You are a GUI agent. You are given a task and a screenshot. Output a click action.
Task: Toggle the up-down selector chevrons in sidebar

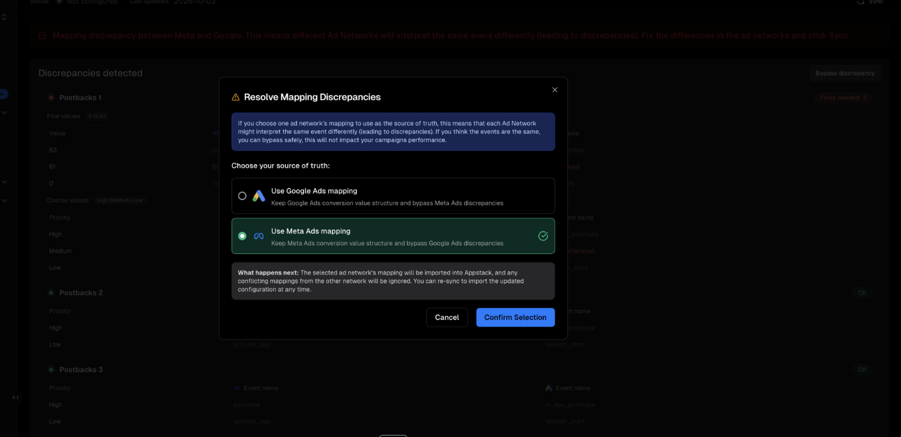(4, 17)
